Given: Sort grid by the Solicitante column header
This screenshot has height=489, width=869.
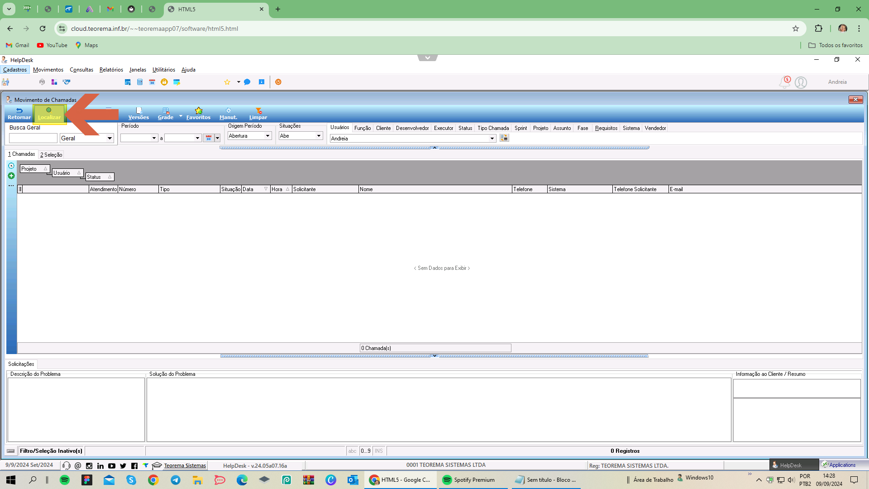Looking at the screenshot, I should [x=325, y=189].
